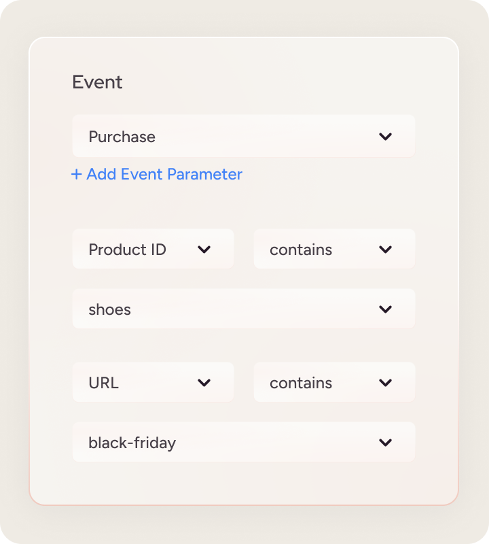The image size is (489, 544).
Task: Click the chevron in the 'contains' box next to Product ID
Action: pyautogui.click(x=386, y=250)
